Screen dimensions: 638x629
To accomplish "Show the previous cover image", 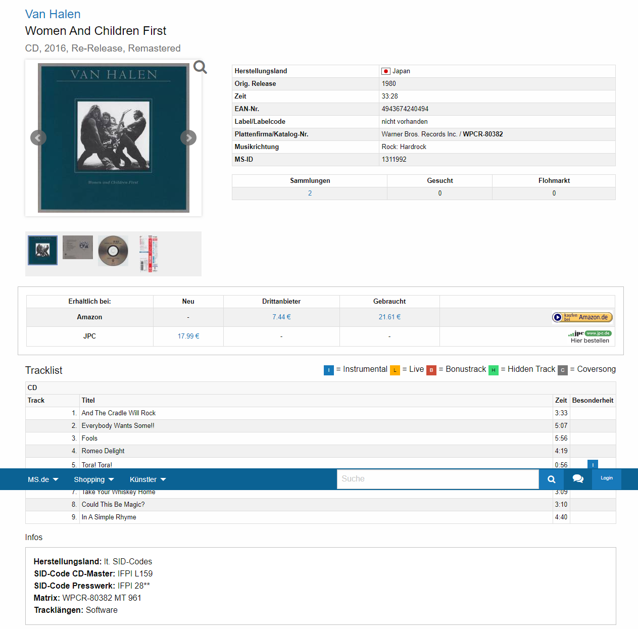I will (38, 137).
